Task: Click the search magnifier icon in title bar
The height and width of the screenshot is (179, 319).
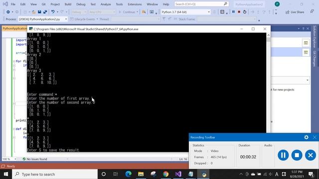Action: coord(225,4)
